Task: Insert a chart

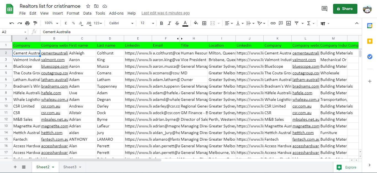Action: [288, 23]
